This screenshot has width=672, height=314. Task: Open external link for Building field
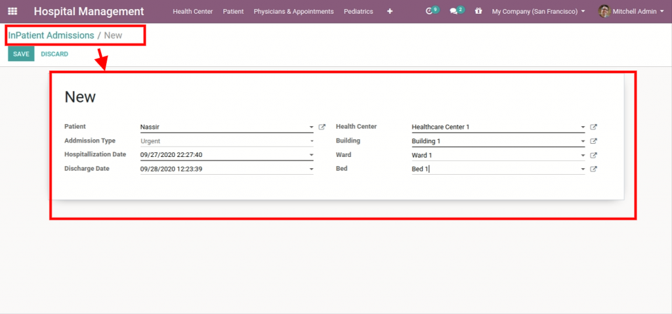coord(593,141)
